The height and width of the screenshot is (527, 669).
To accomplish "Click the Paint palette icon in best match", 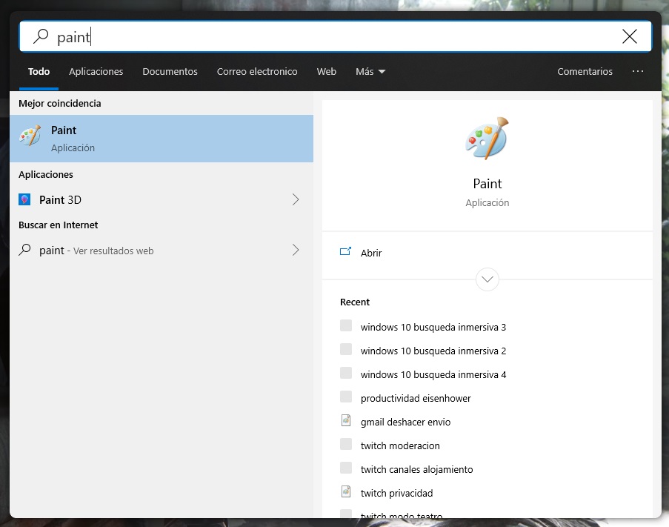I will 30,136.
